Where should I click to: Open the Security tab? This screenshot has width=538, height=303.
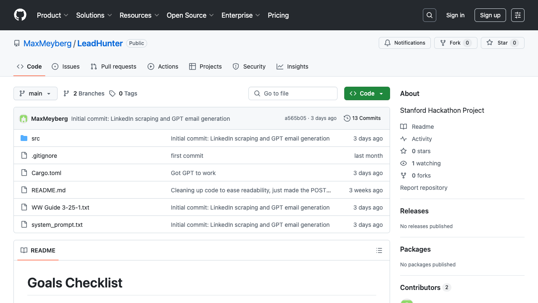(249, 66)
